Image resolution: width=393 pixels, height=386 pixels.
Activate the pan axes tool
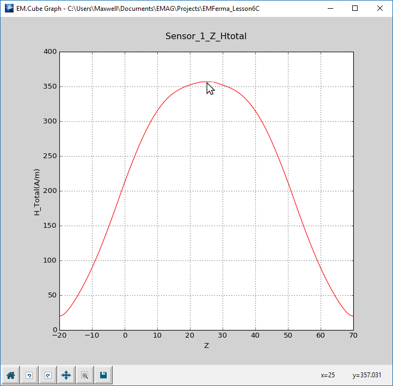point(66,375)
